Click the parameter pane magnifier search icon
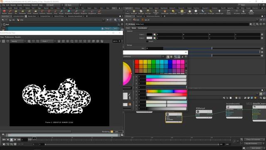Image resolution: width=266 pixels, height=150 pixels. [x=257, y=24]
